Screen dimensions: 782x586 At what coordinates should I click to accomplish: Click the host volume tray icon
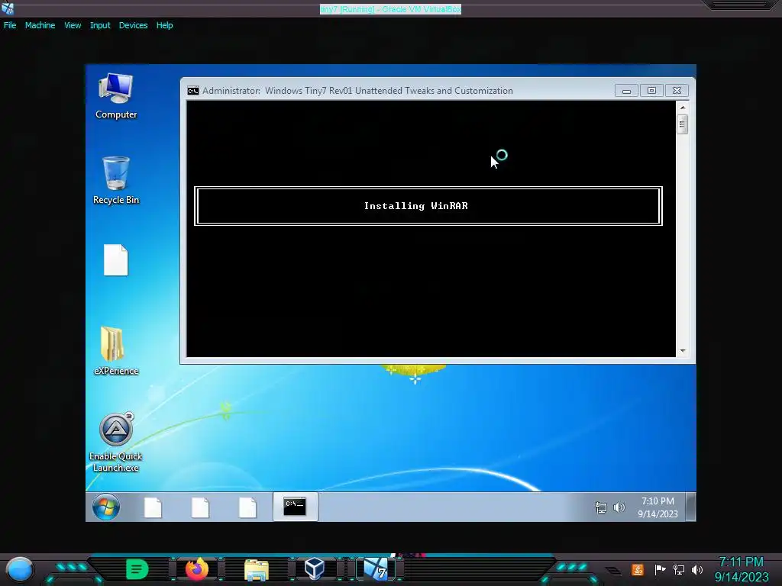697,569
